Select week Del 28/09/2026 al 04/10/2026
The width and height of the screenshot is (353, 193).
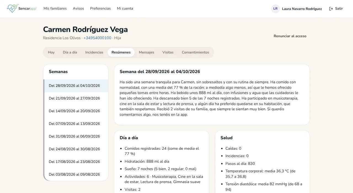[76, 86]
